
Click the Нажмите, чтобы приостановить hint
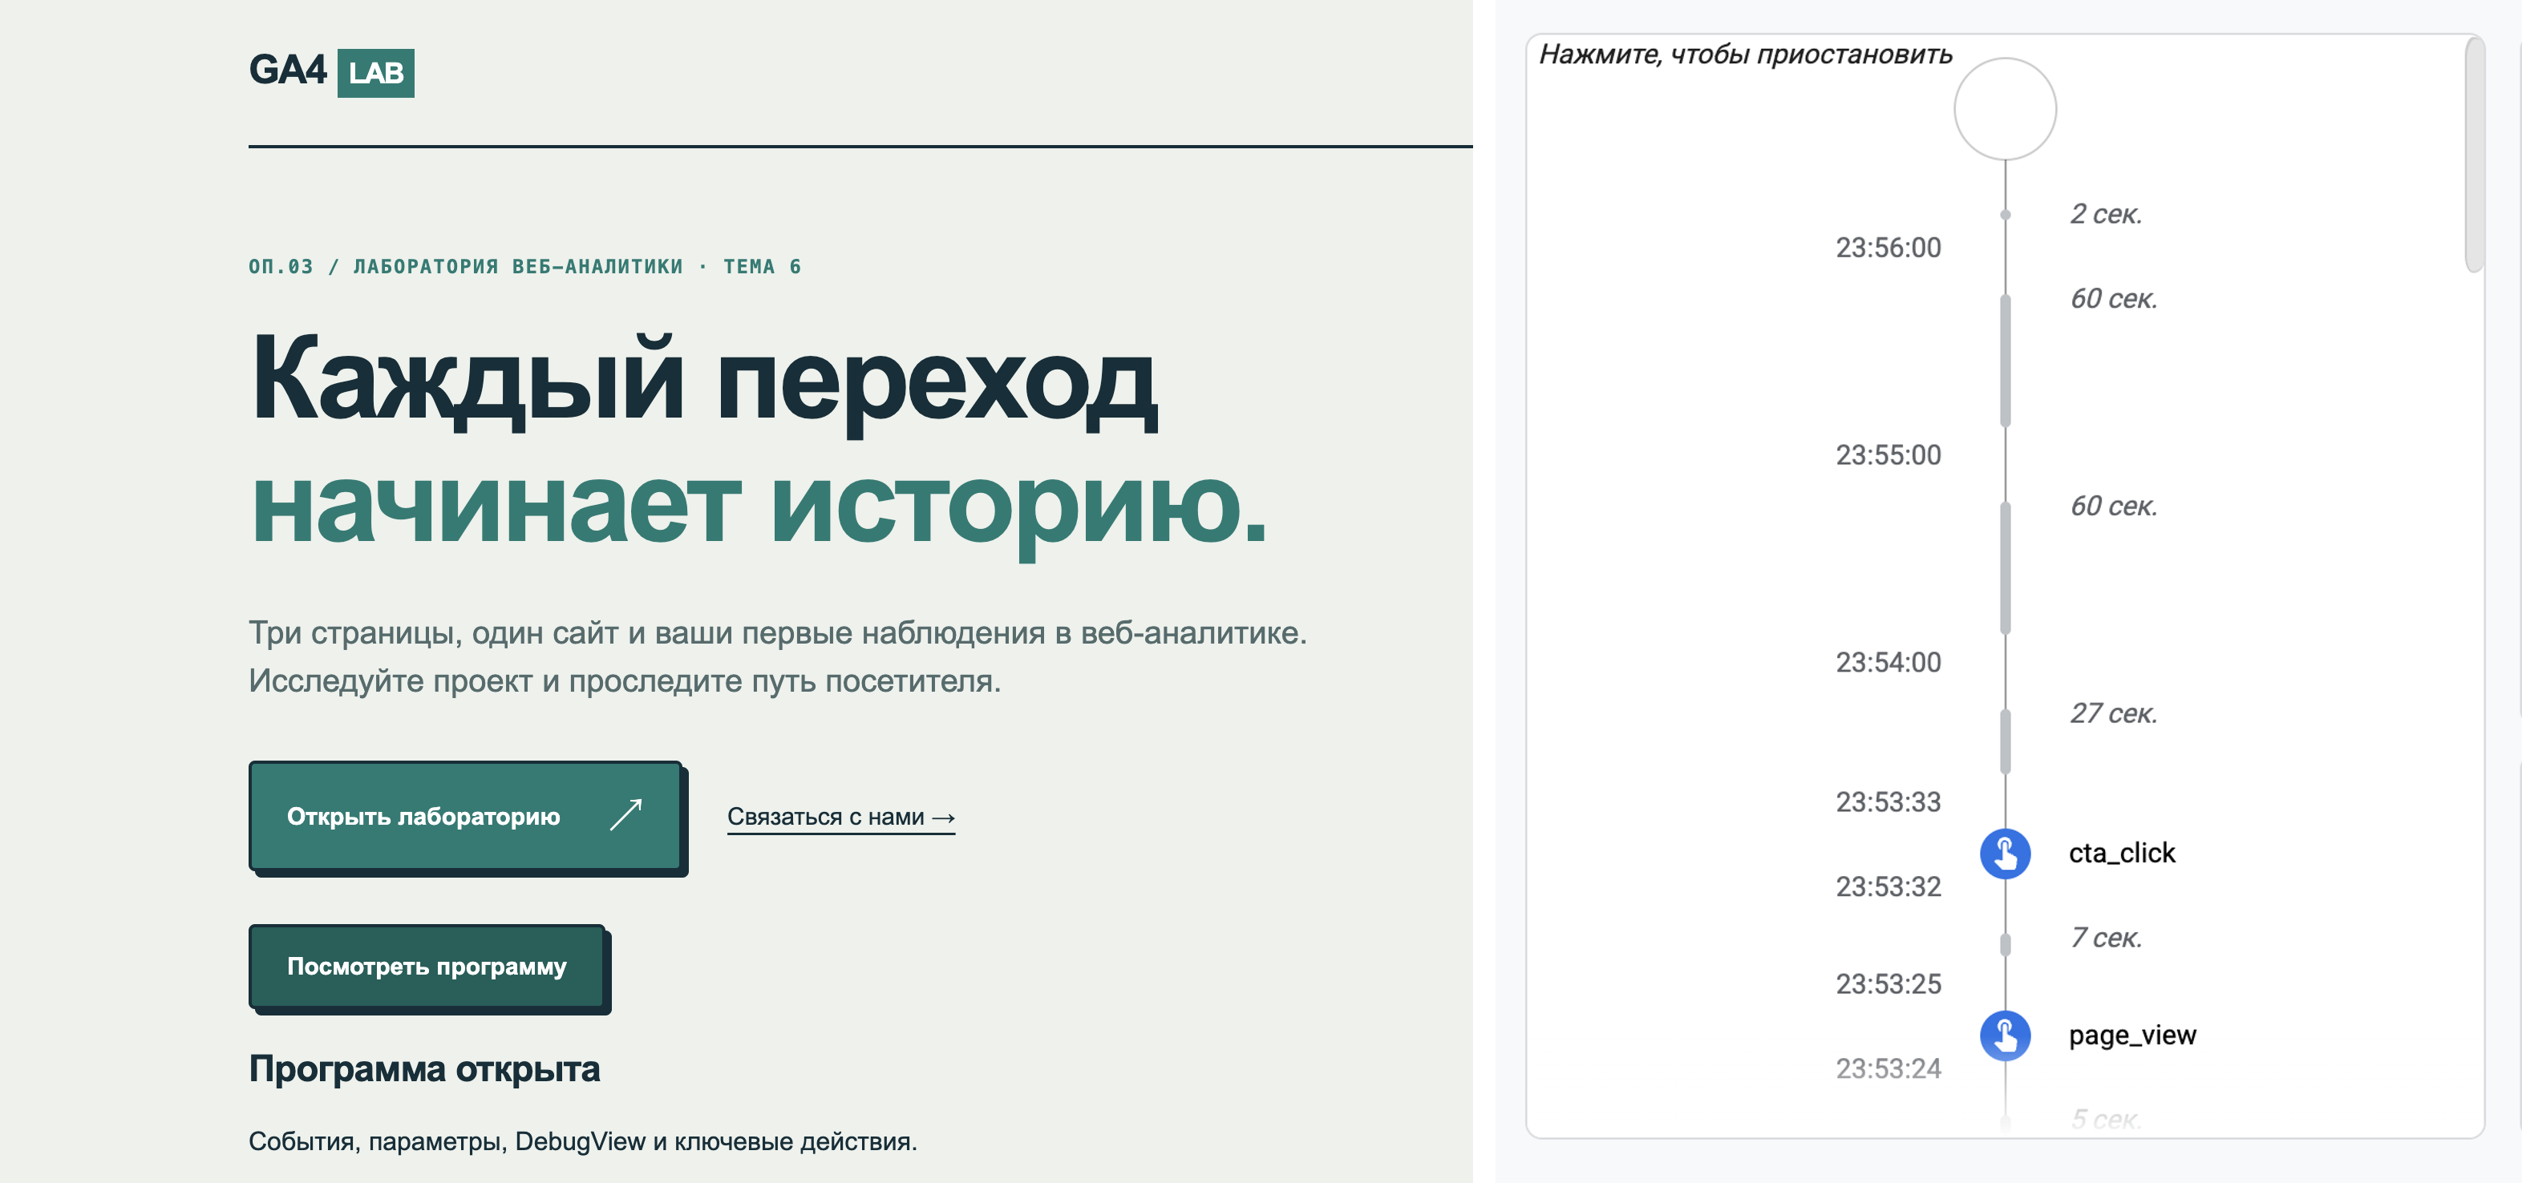pyautogui.click(x=1746, y=54)
